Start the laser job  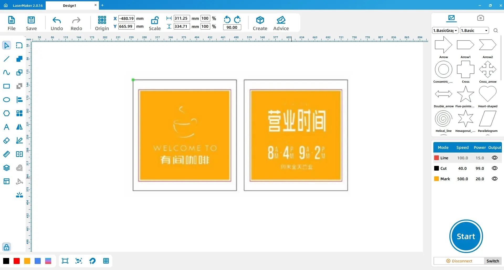tap(466, 236)
